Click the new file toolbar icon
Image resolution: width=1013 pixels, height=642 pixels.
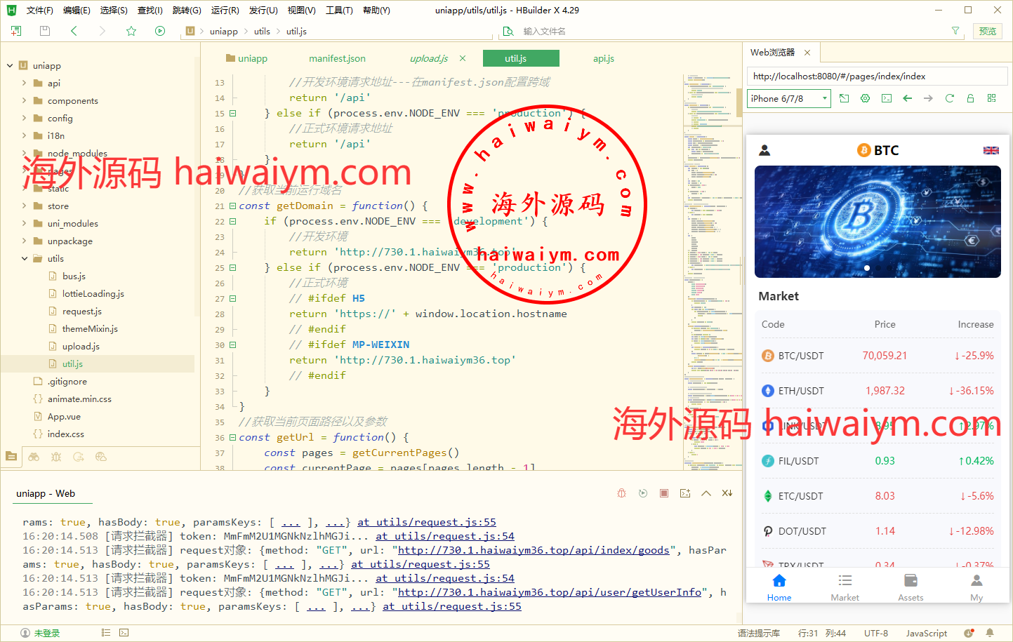point(16,31)
